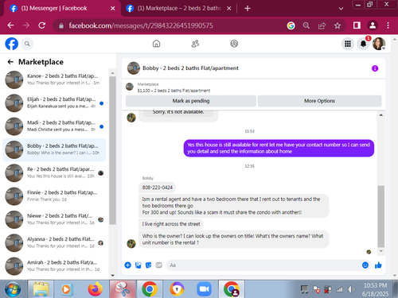
Task: Open the tab search dropdown arrow
Action: click(x=341, y=9)
